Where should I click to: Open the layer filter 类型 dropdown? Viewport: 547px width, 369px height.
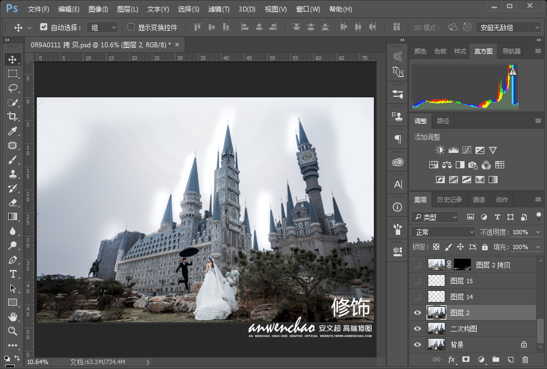[x=435, y=217]
